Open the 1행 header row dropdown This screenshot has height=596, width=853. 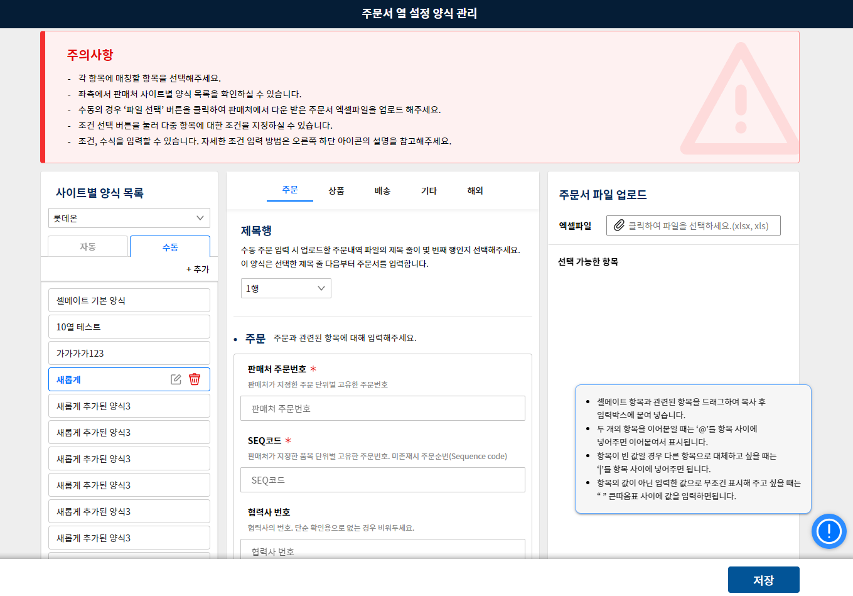tap(286, 288)
